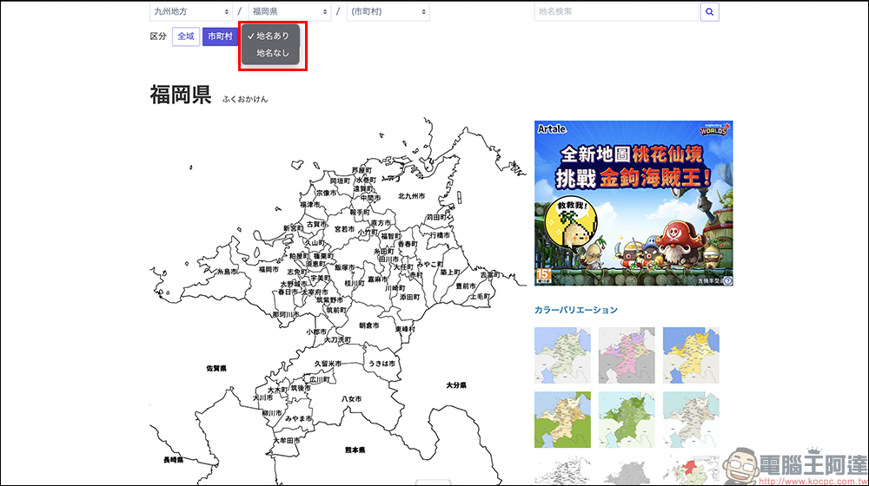
Task: Click the カラーバリエーション heading link
Action: tap(576, 310)
